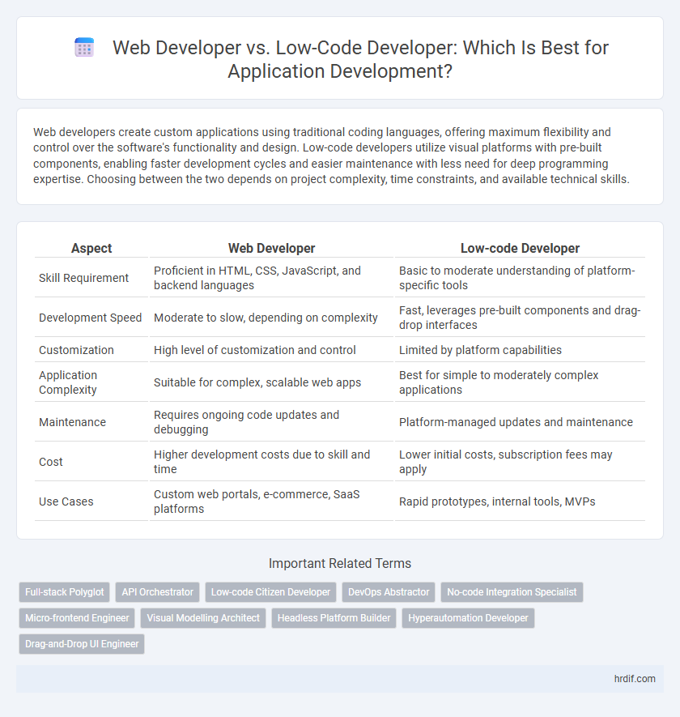The height and width of the screenshot is (717, 680).
Task: Click 'Requires ongoing code updates' cell
Action: tap(271, 422)
